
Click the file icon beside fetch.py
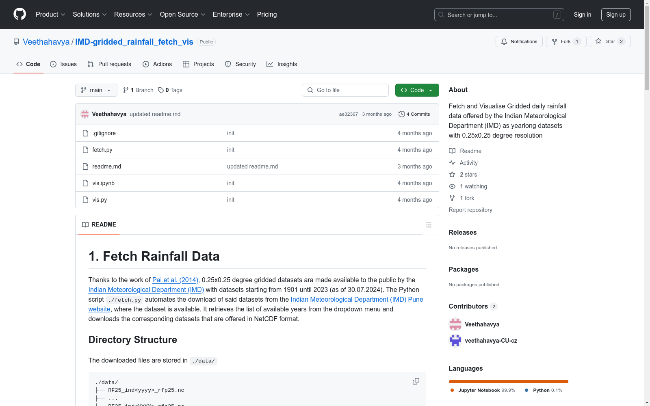(85, 150)
